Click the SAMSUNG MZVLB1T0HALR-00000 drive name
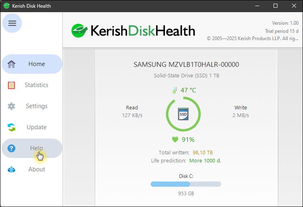This screenshot has width=303, height=207. 186,65
